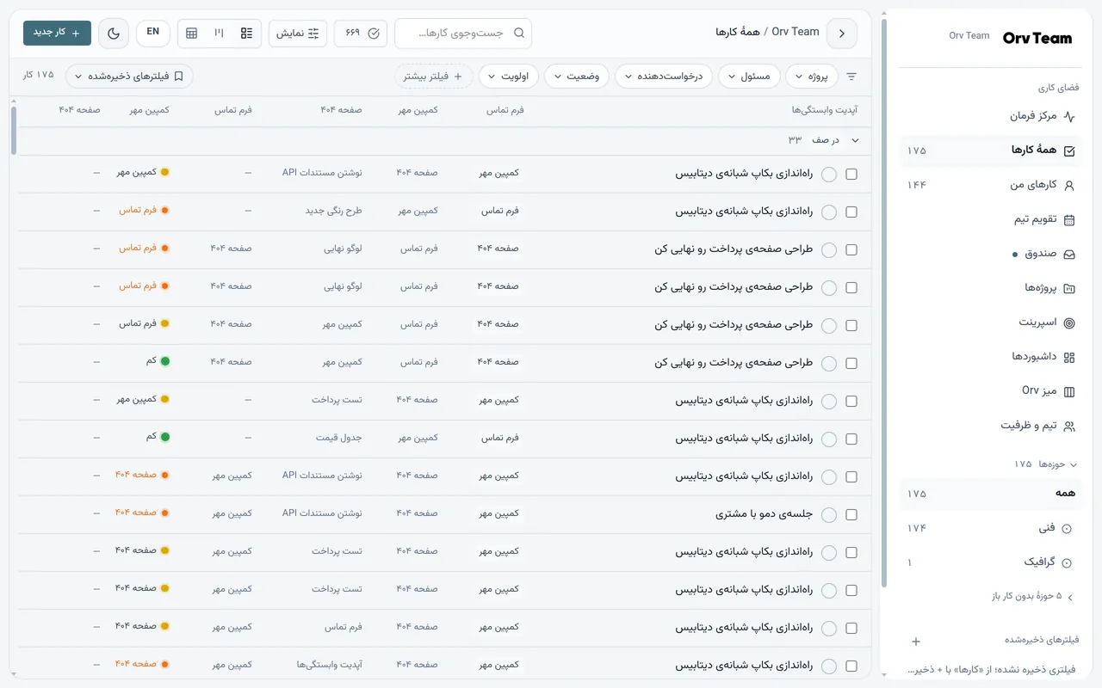Screen dimensions: 1102x688
Task: Open the اولویت filter dropdown
Action: [x=509, y=77]
